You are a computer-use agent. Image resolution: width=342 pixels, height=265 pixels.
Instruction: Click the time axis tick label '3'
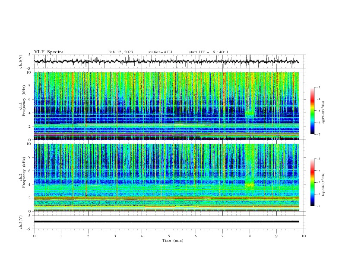(115, 236)
